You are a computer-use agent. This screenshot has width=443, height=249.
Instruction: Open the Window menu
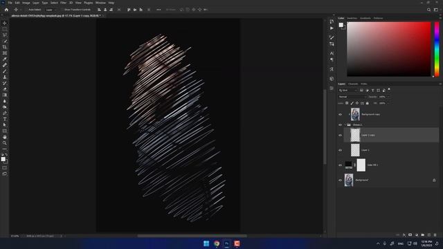coord(100,3)
